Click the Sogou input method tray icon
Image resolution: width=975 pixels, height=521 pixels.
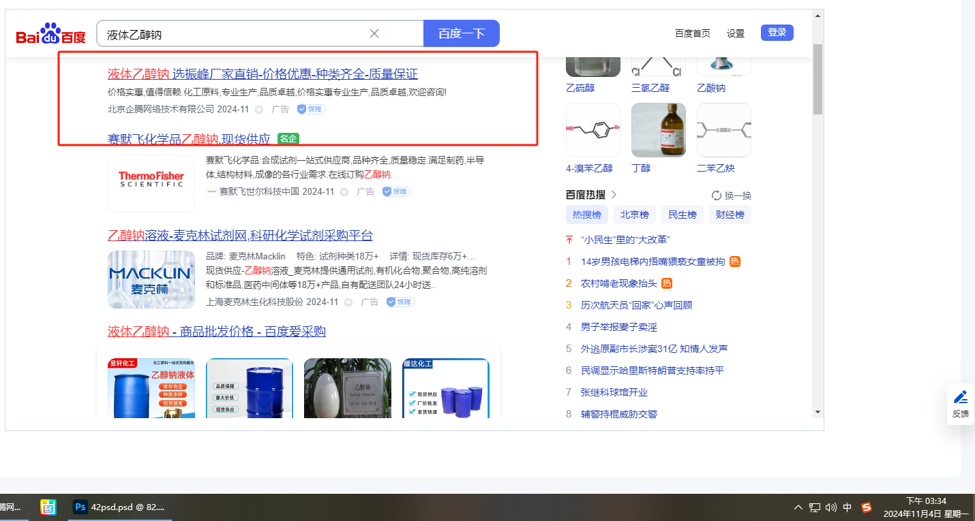click(867, 507)
